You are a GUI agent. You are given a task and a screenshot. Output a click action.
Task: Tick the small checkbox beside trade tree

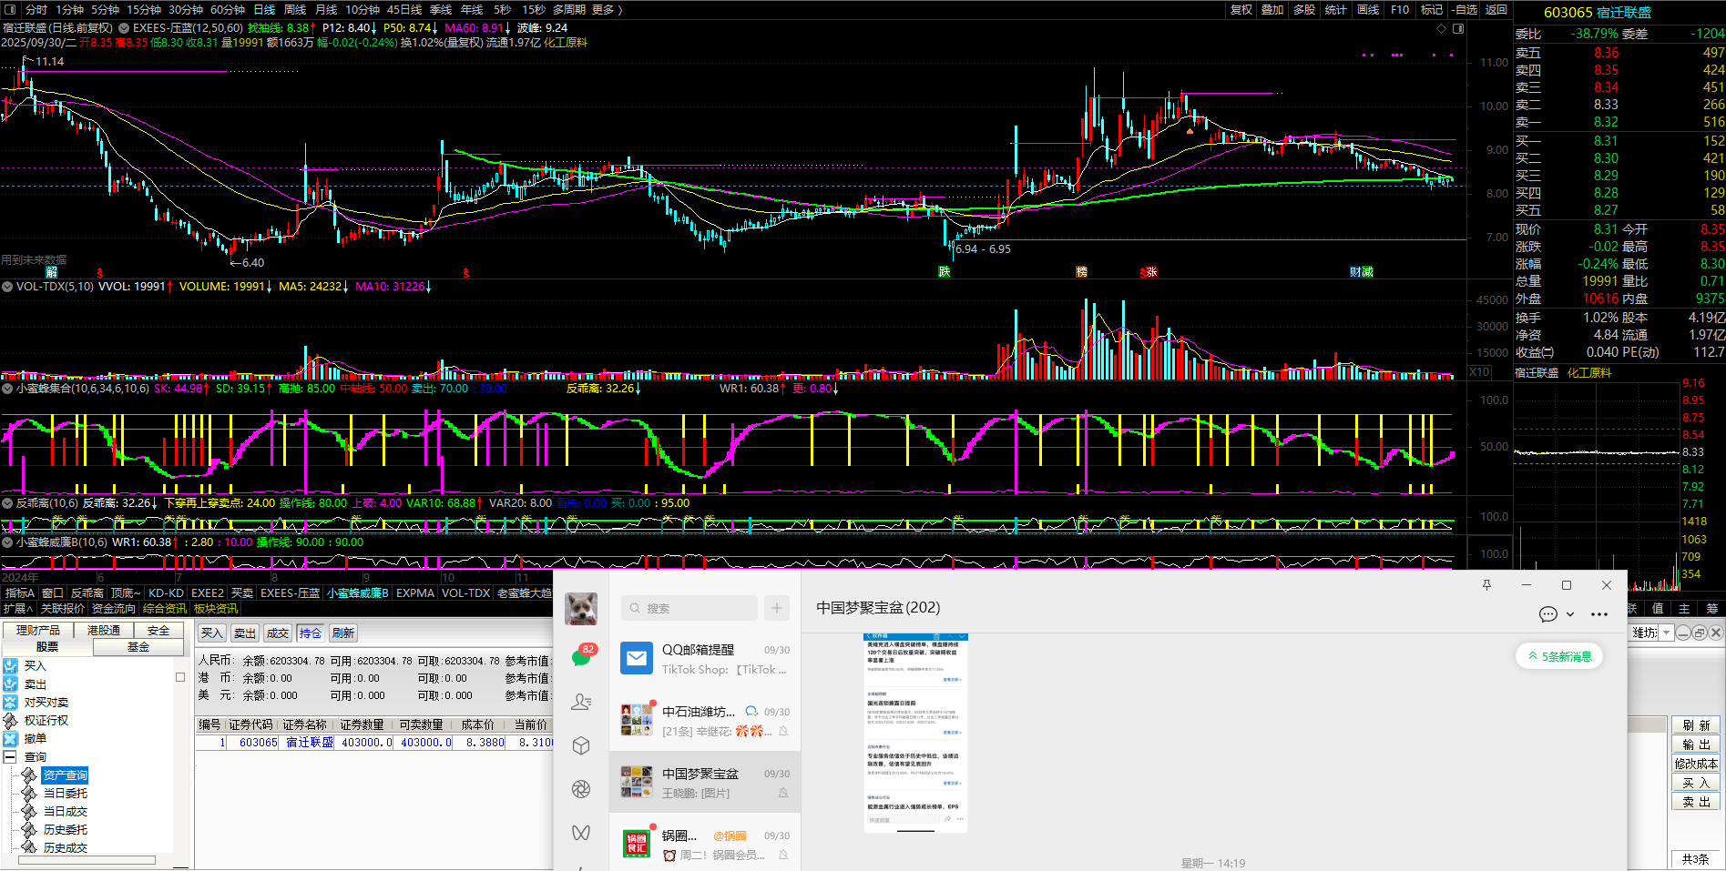point(180,677)
